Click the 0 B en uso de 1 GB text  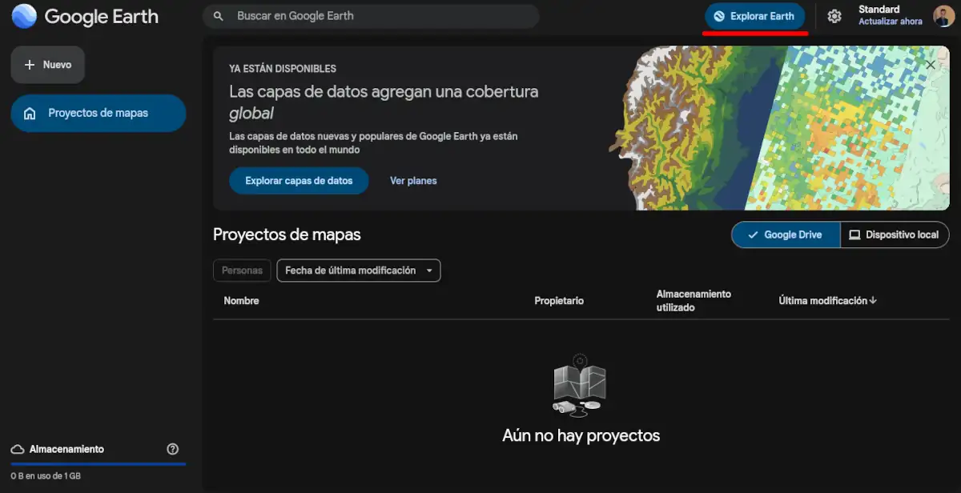coord(46,476)
